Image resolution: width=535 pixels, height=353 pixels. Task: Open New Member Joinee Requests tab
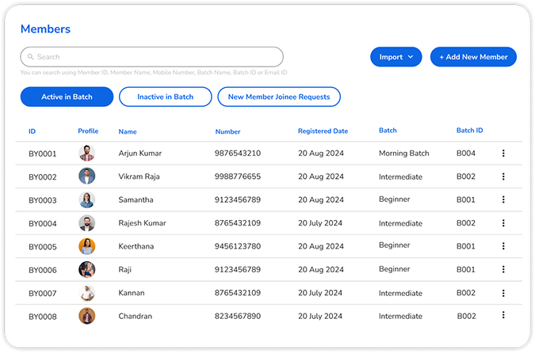point(279,97)
